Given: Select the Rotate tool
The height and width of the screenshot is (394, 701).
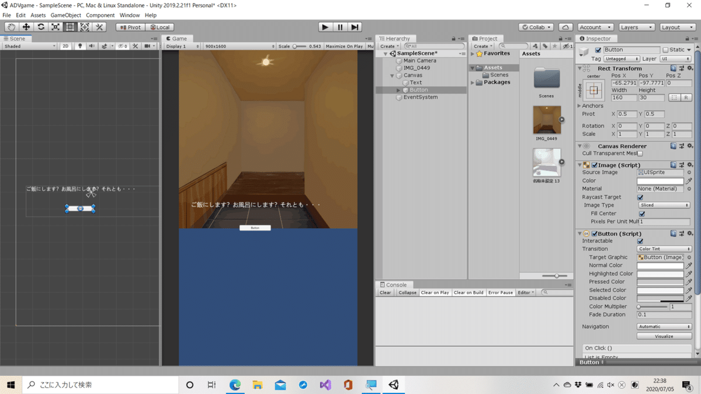Looking at the screenshot, I should pyautogui.click(x=41, y=27).
